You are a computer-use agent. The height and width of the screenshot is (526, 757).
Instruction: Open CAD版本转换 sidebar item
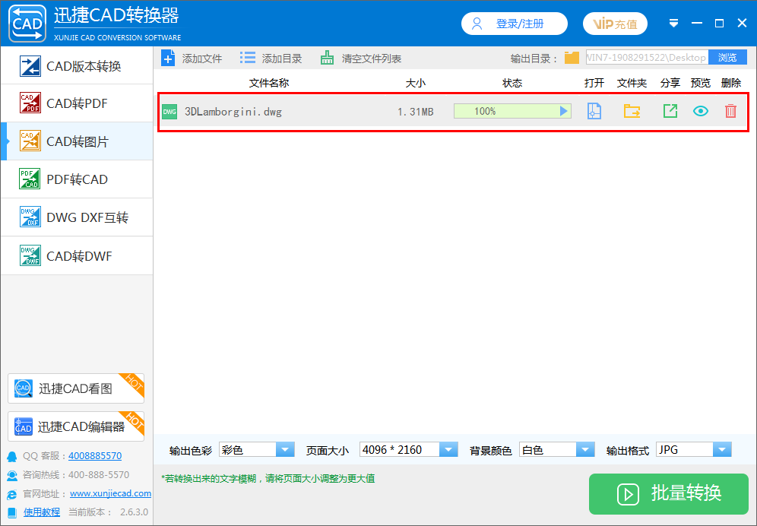77,66
